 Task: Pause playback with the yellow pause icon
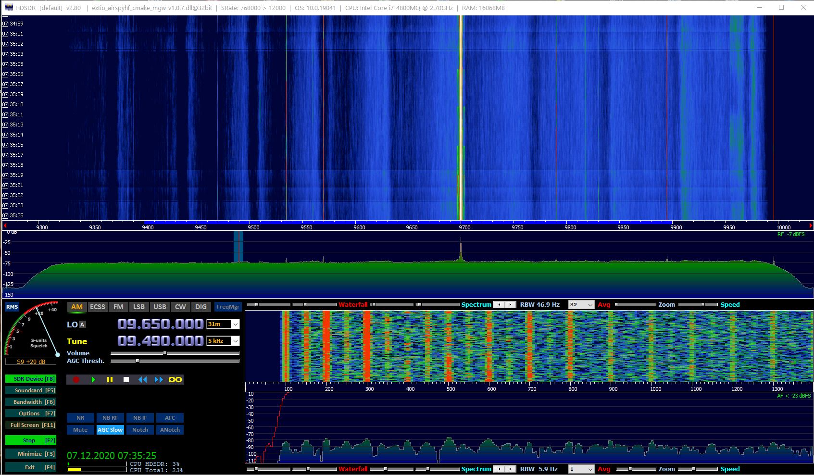110,379
